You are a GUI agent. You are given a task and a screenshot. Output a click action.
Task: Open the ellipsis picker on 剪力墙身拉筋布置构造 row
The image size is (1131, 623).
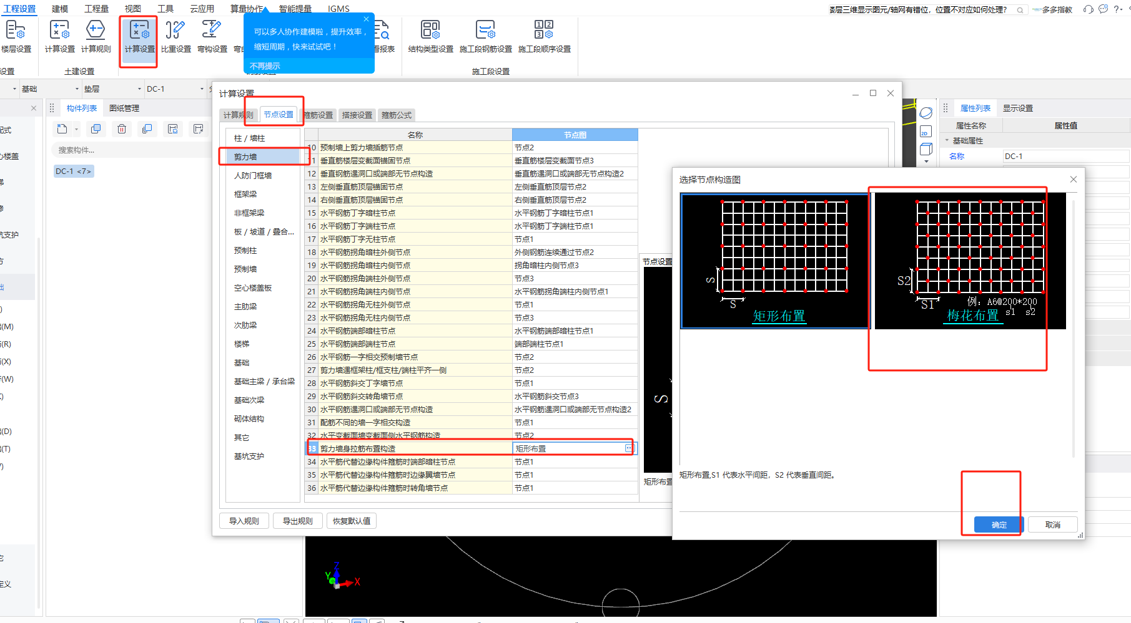(x=629, y=448)
